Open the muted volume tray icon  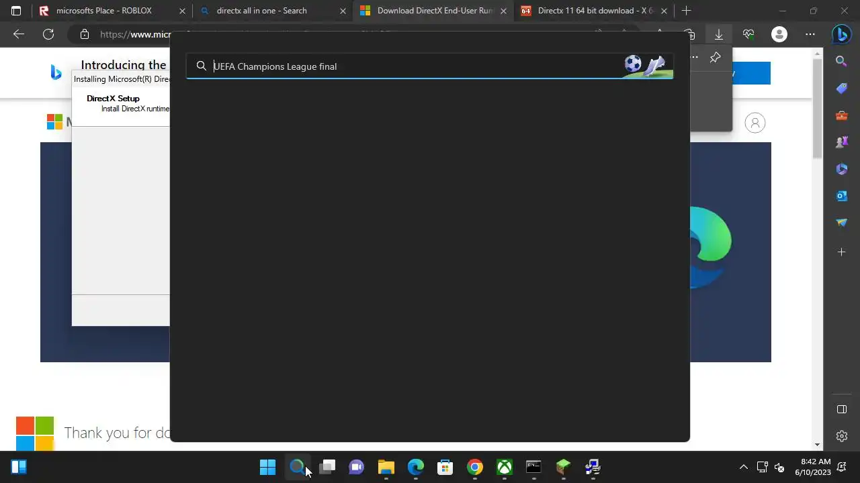click(780, 467)
